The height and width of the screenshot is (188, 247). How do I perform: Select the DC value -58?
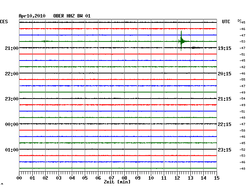[x=242, y=131]
